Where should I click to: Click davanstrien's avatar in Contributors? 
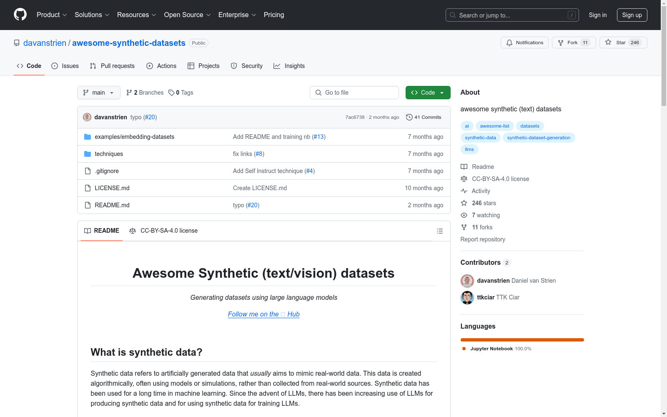point(467,281)
